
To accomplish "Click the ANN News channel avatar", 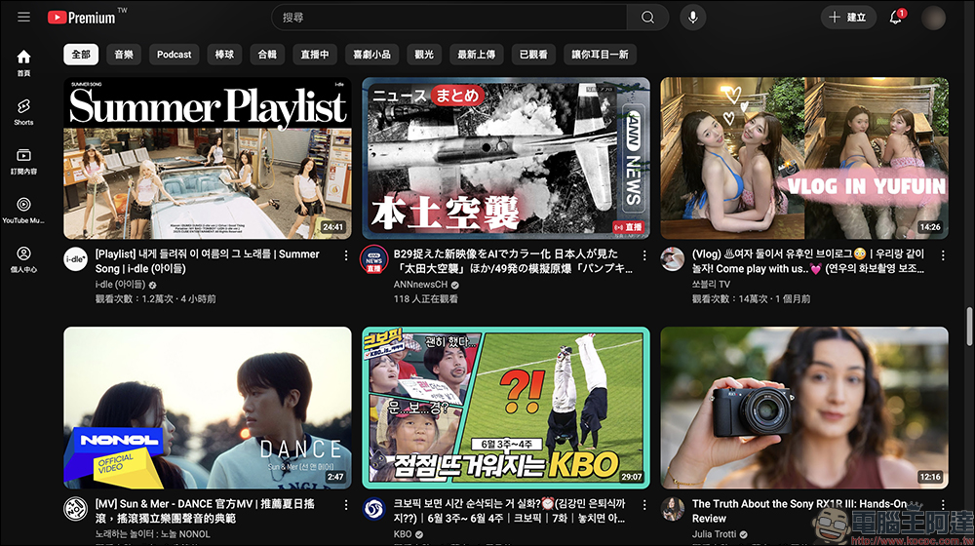I will point(373,259).
